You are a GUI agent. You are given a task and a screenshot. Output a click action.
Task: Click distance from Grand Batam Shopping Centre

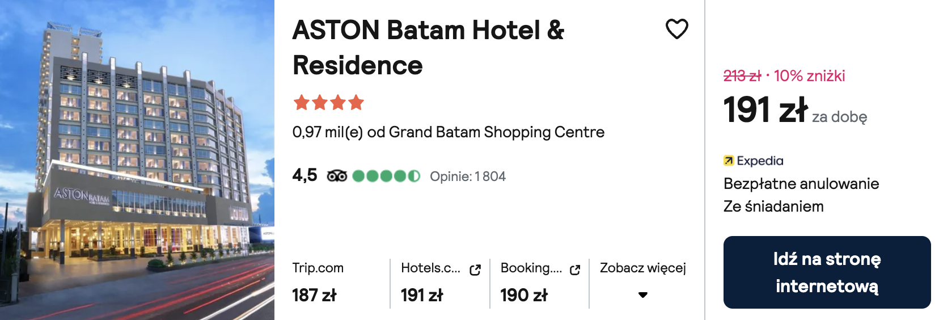click(x=449, y=132)
